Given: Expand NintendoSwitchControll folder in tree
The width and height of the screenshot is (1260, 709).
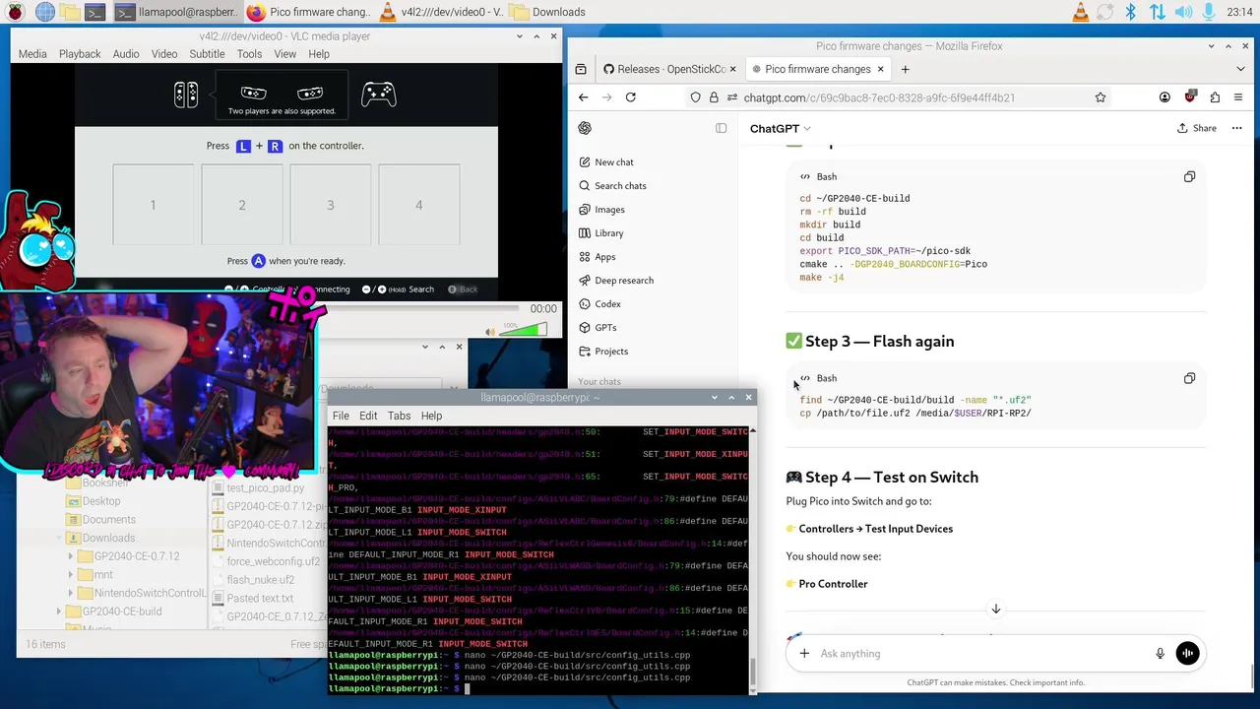Looking at the screenshot, I should [71, 593].
